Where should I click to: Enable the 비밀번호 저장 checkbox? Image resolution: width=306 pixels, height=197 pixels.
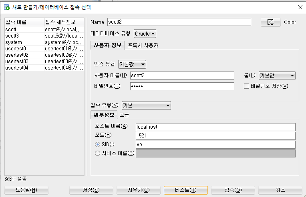tap(246, 86)
